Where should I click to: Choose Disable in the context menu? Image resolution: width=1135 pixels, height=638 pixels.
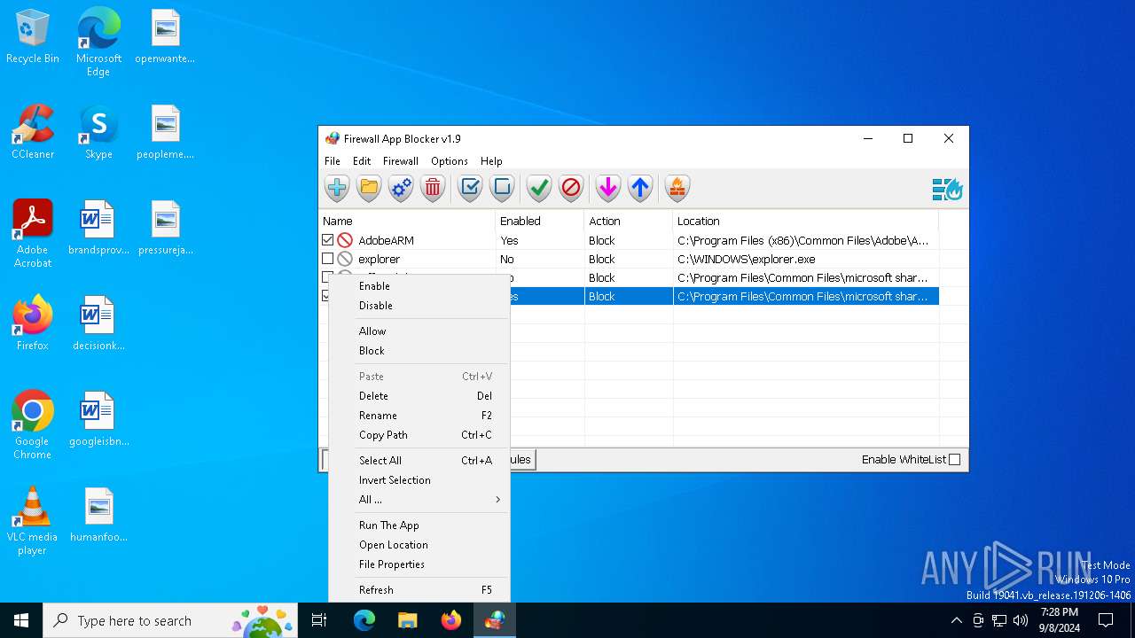[419, 306]
